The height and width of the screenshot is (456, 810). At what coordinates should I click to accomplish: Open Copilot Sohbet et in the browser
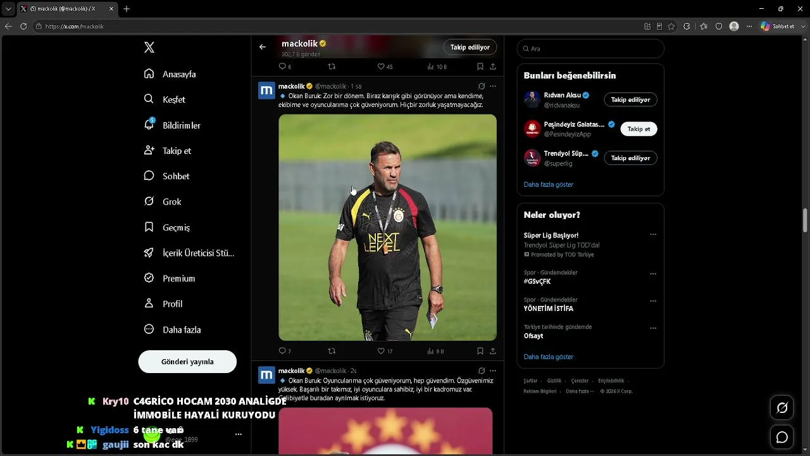(778, 26)
